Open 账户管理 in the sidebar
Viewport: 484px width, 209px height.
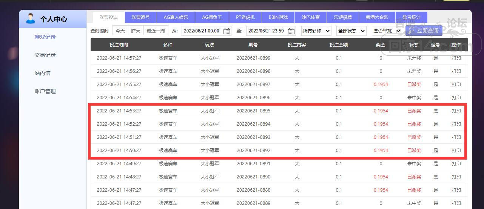pyautogui.click(x=45, y=91)
